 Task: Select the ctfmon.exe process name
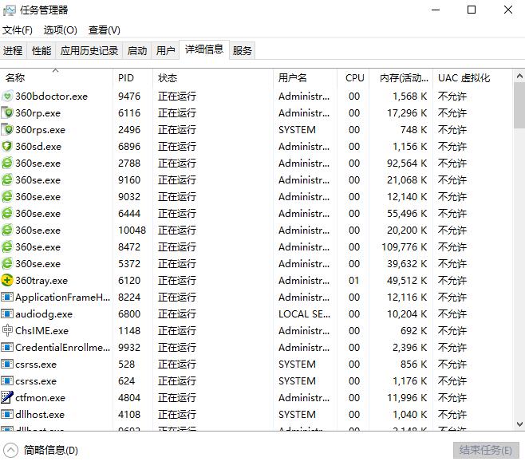[40, 398]
